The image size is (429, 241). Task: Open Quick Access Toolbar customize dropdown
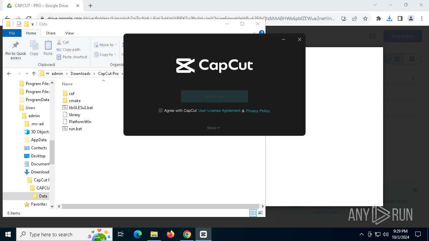pos(33,24)
